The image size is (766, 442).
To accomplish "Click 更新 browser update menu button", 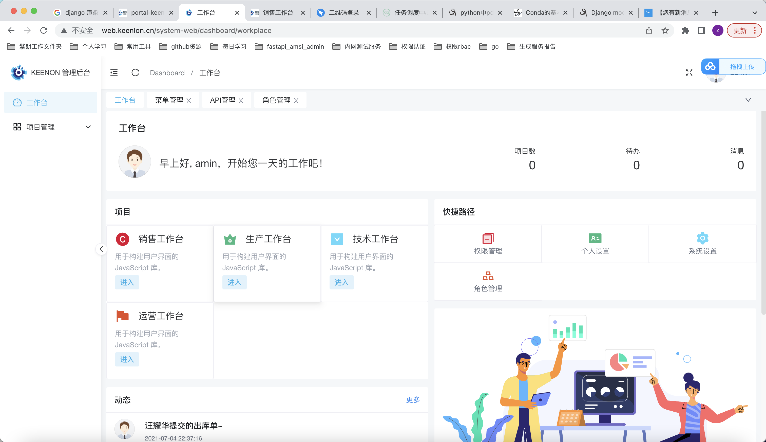I will (x=744, y=30).
